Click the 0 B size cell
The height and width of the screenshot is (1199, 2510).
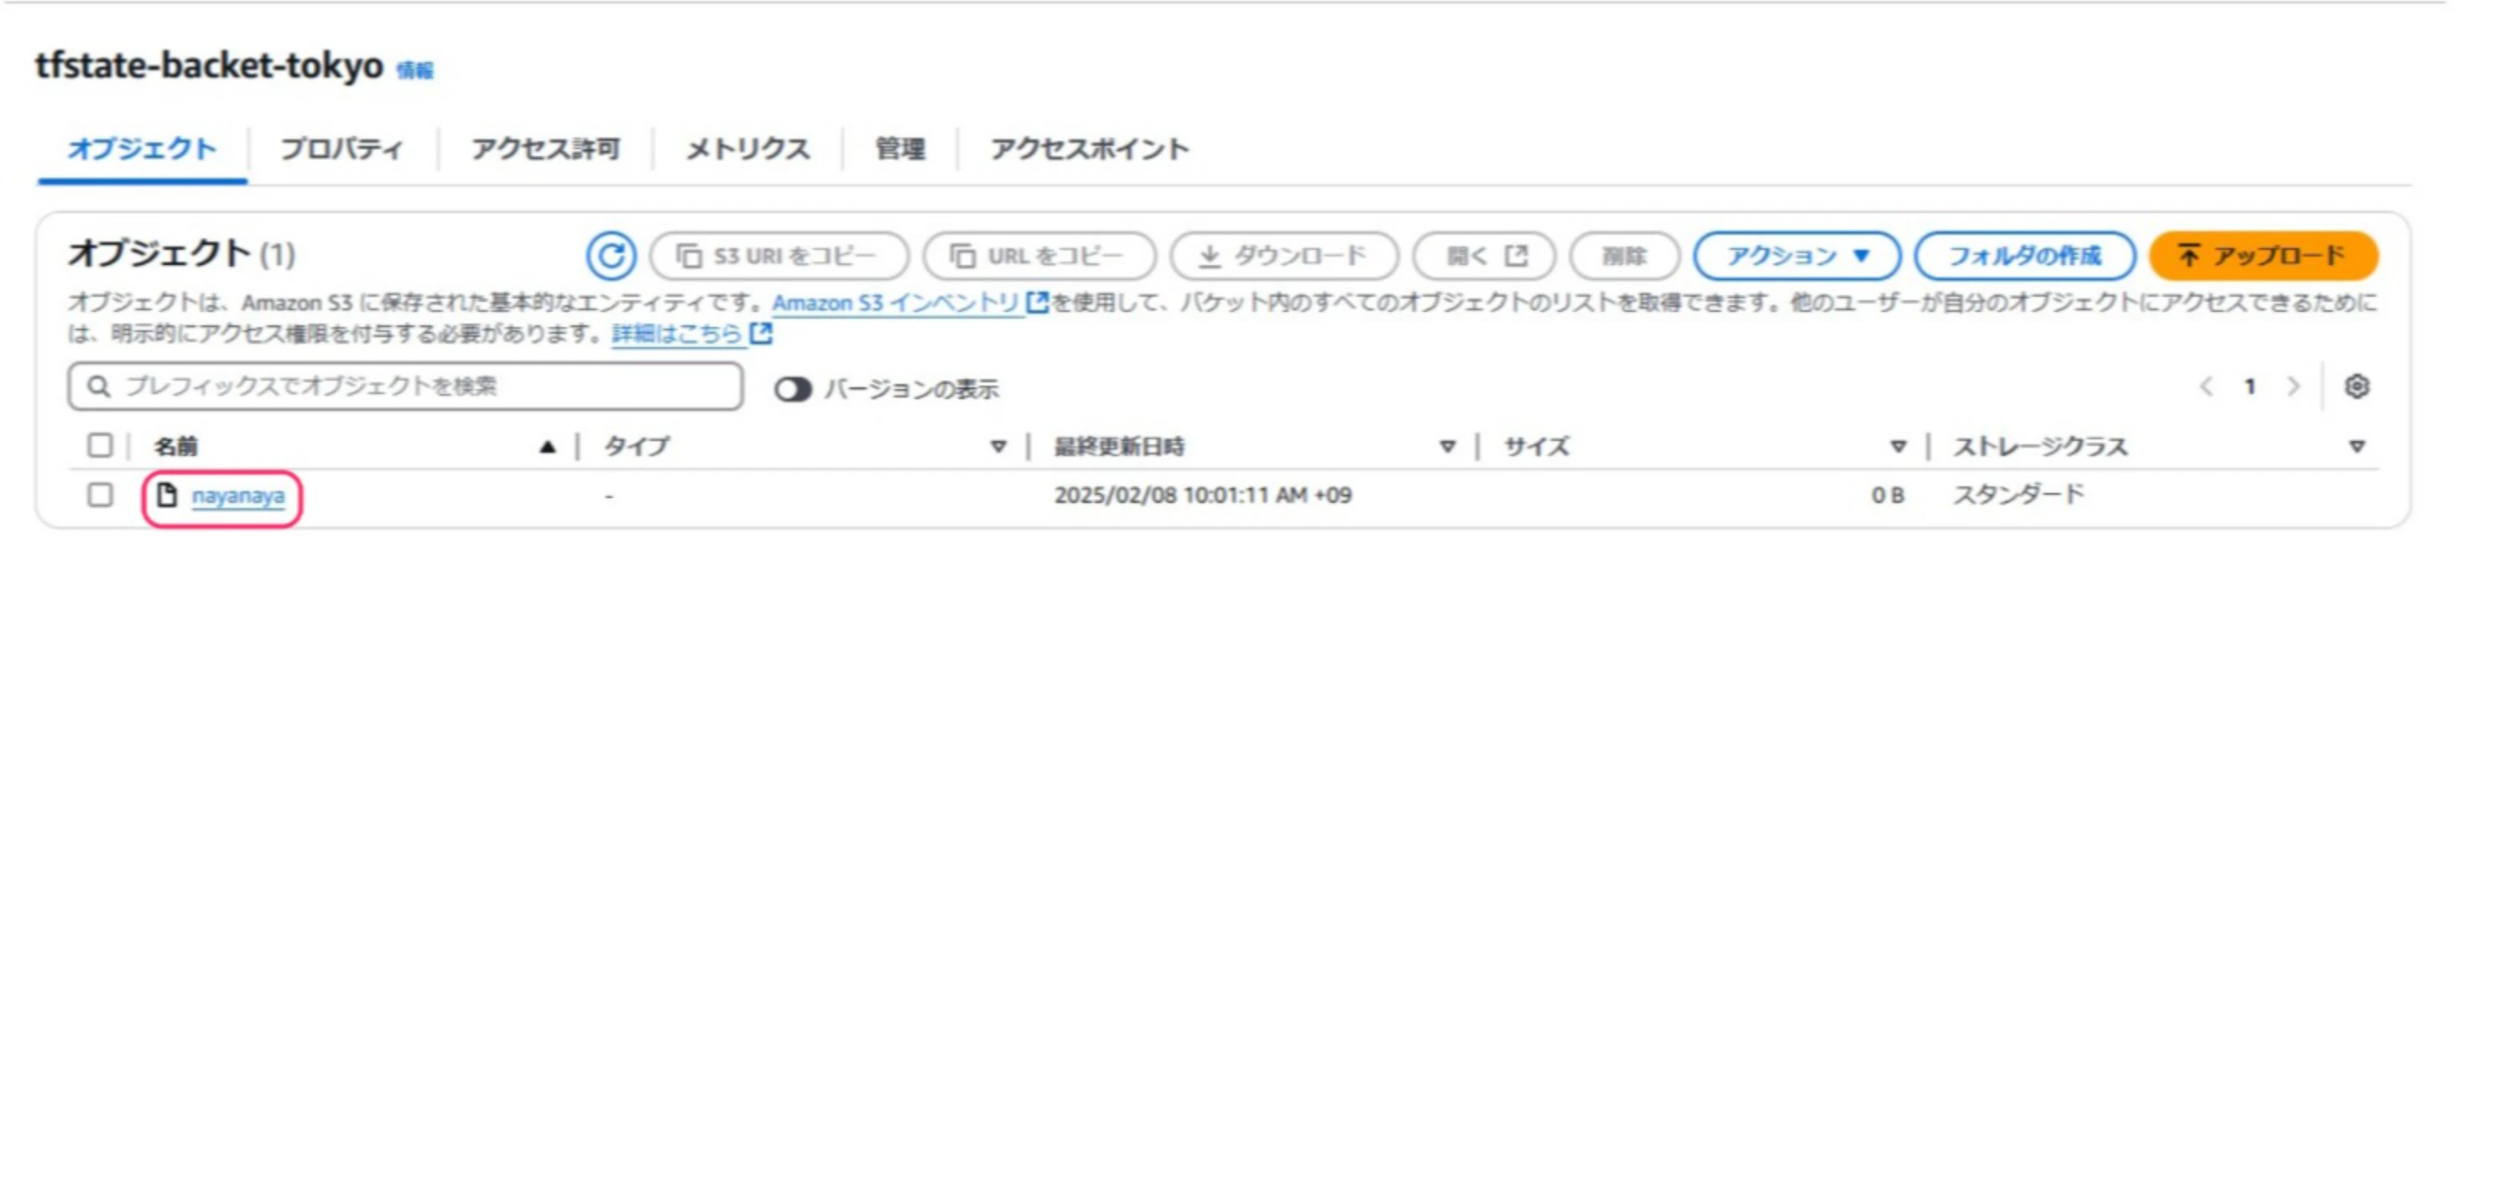[x=1888, y=495]
